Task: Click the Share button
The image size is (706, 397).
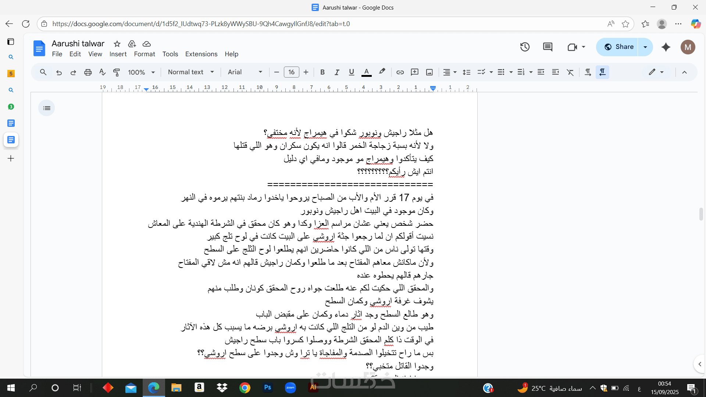Action: click(x=619, y=47)
